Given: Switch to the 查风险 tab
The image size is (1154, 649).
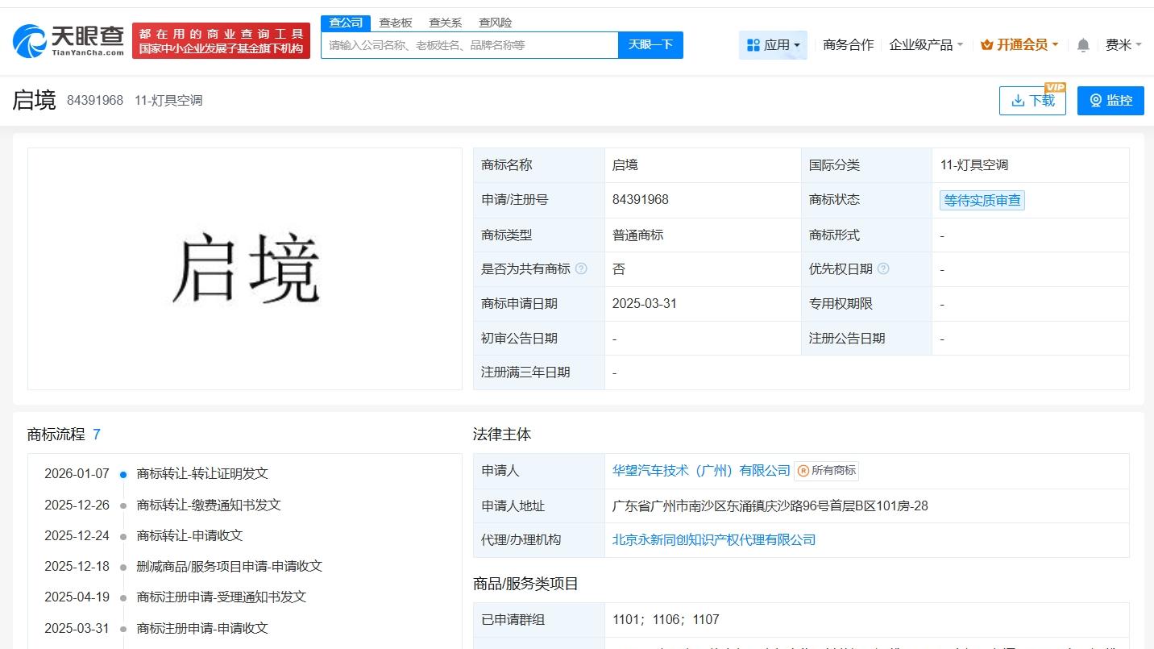Looking at the screenshot, I should point(496,23).
